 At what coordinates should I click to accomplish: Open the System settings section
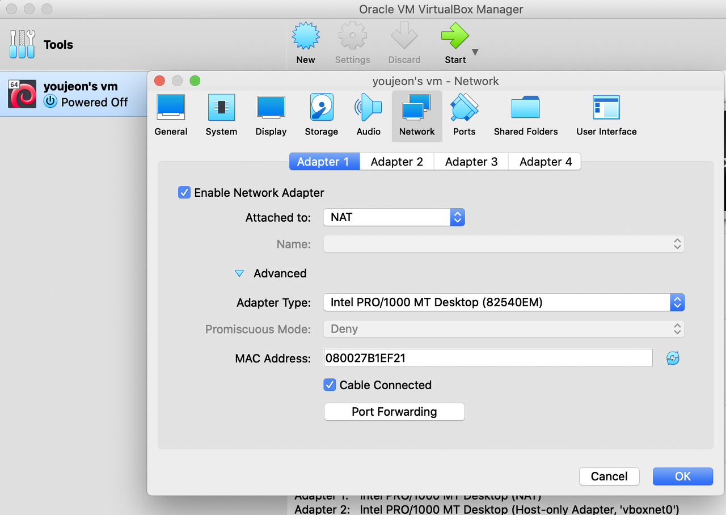coord(221,116)
